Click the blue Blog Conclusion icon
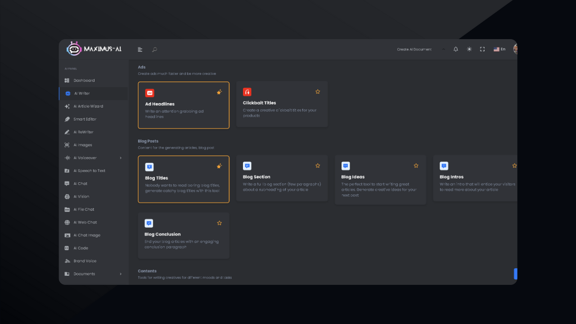The image size is (576, 324). point(149,223)
